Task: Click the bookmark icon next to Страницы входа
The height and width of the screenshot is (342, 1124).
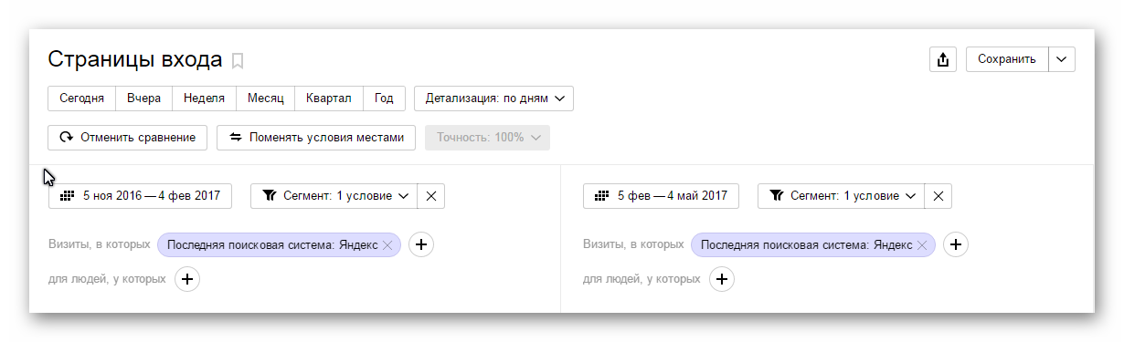Action: click(x=238, y=61)
